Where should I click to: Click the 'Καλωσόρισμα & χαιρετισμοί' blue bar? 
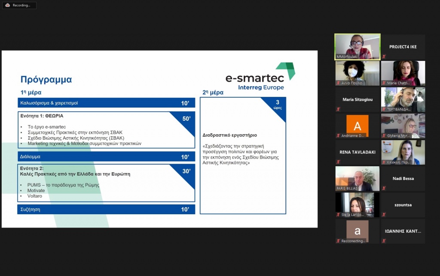click(107, 103)
